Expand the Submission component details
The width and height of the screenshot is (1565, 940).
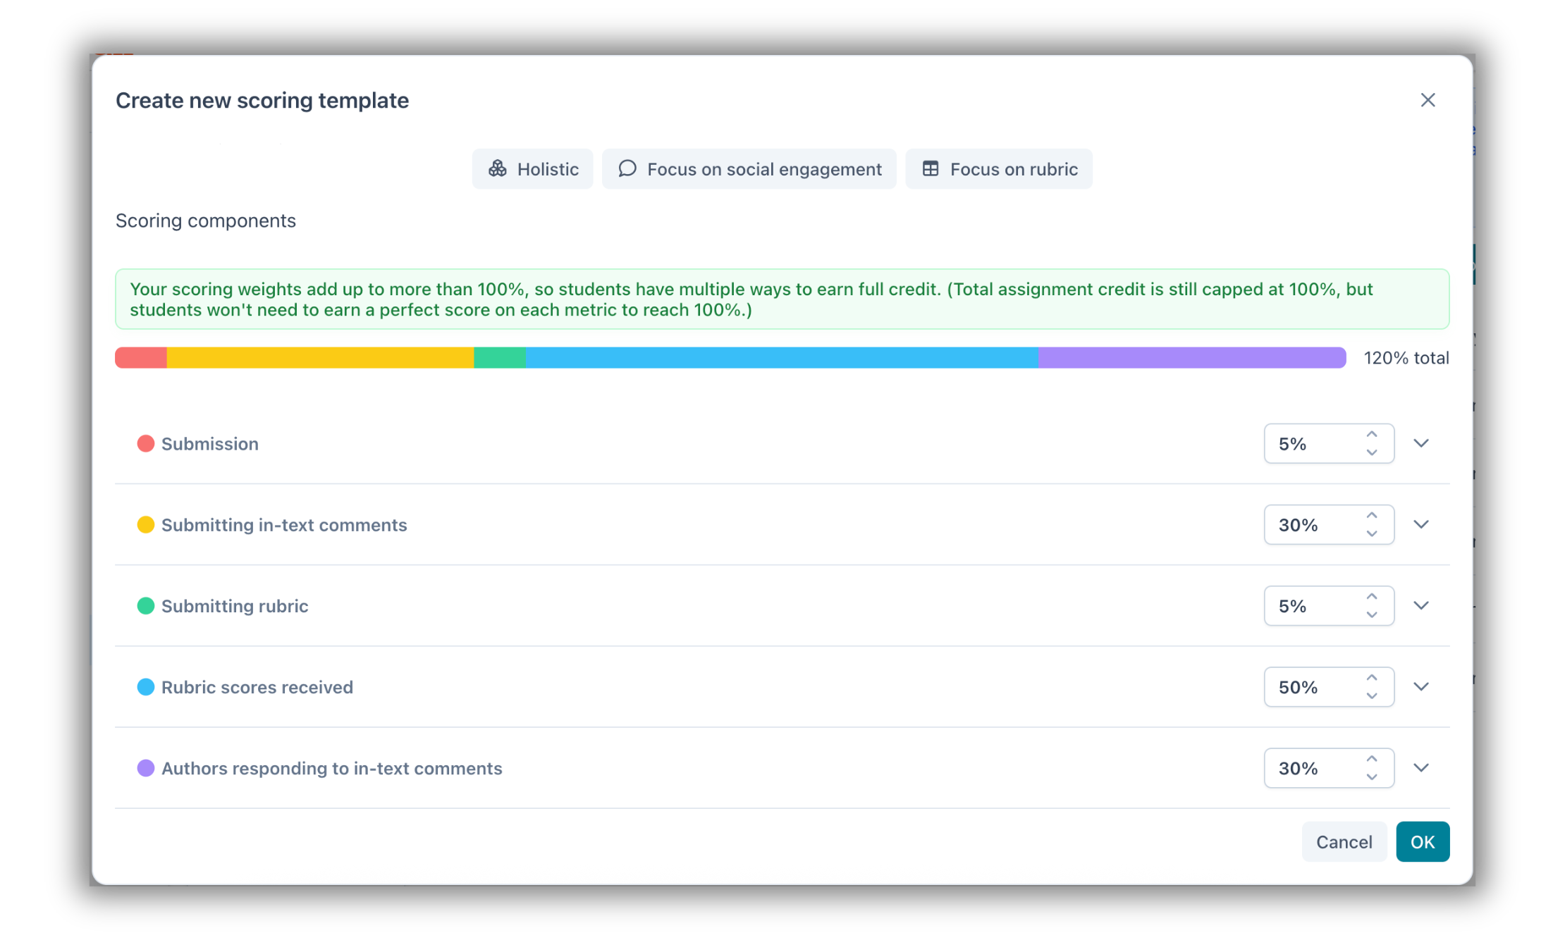point(1421,443)
